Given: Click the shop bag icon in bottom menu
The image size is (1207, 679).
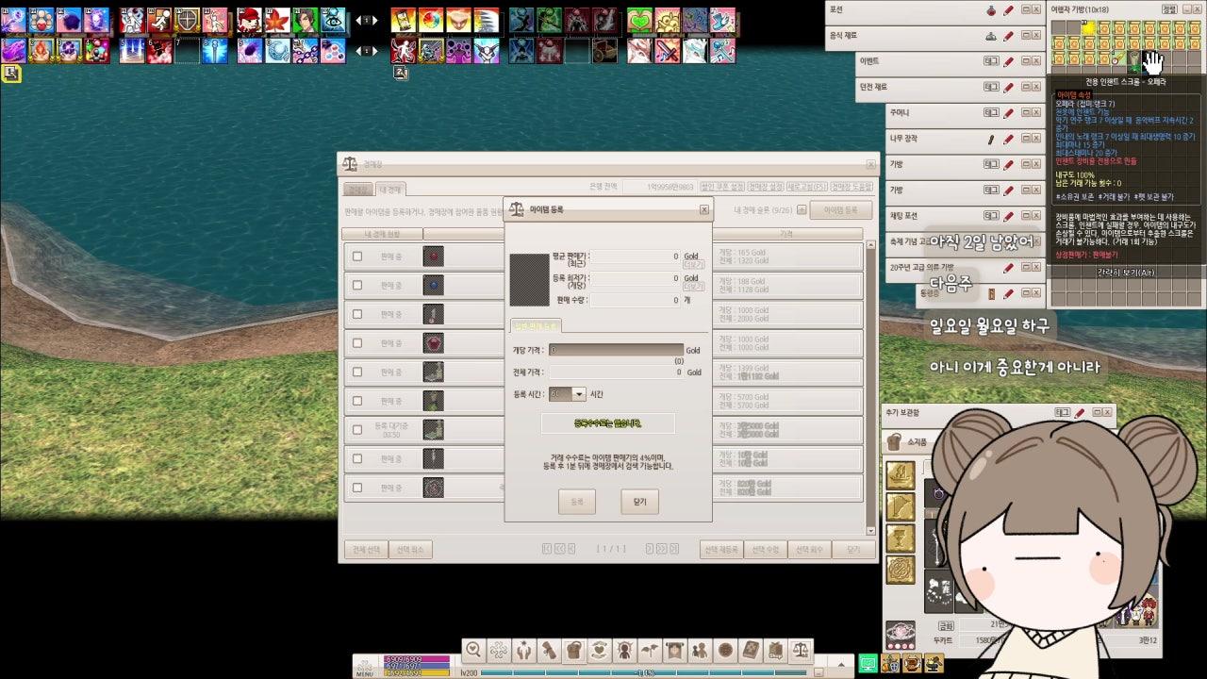Looking at the screenshot, I should (x=776, y=650).
